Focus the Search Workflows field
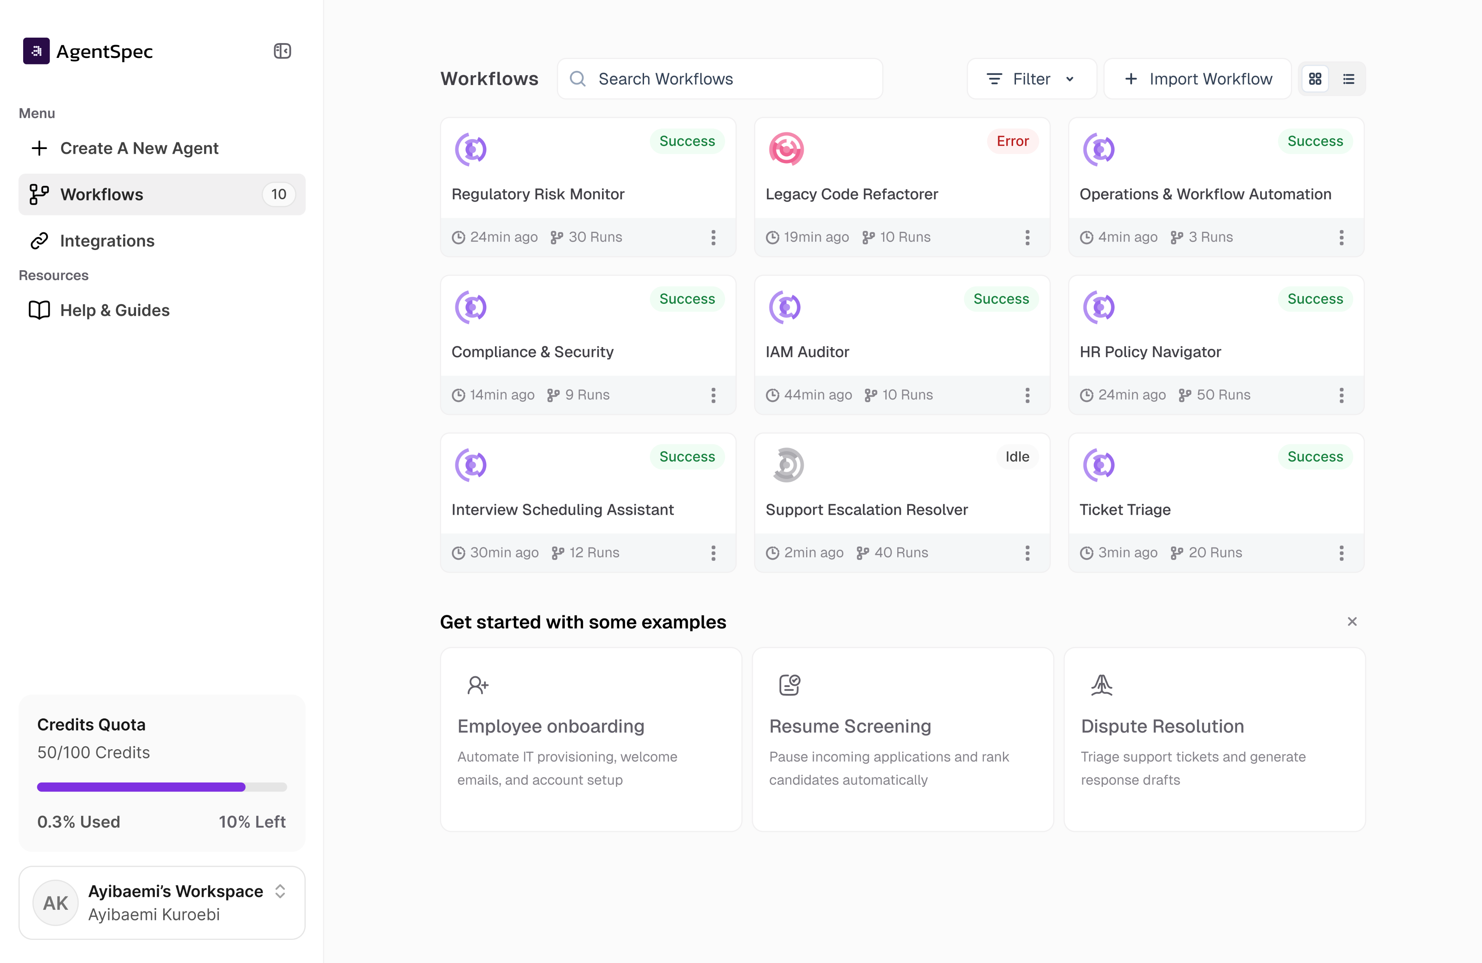 tap(720, 79)
